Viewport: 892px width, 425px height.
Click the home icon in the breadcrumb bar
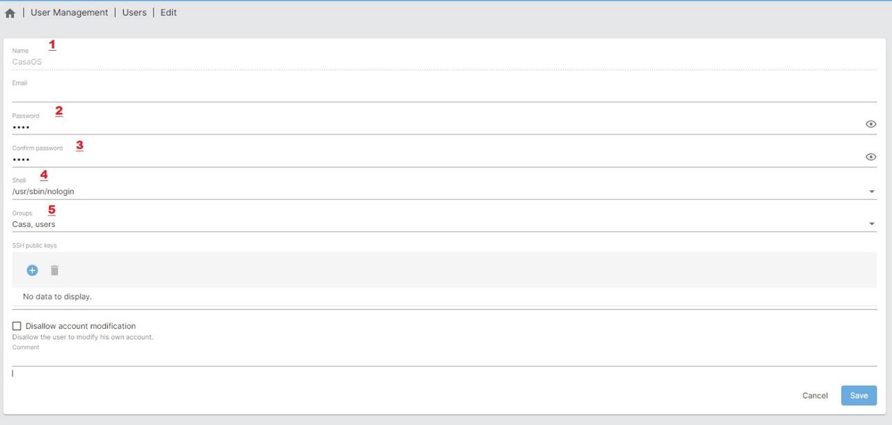[x=10, y=12]
